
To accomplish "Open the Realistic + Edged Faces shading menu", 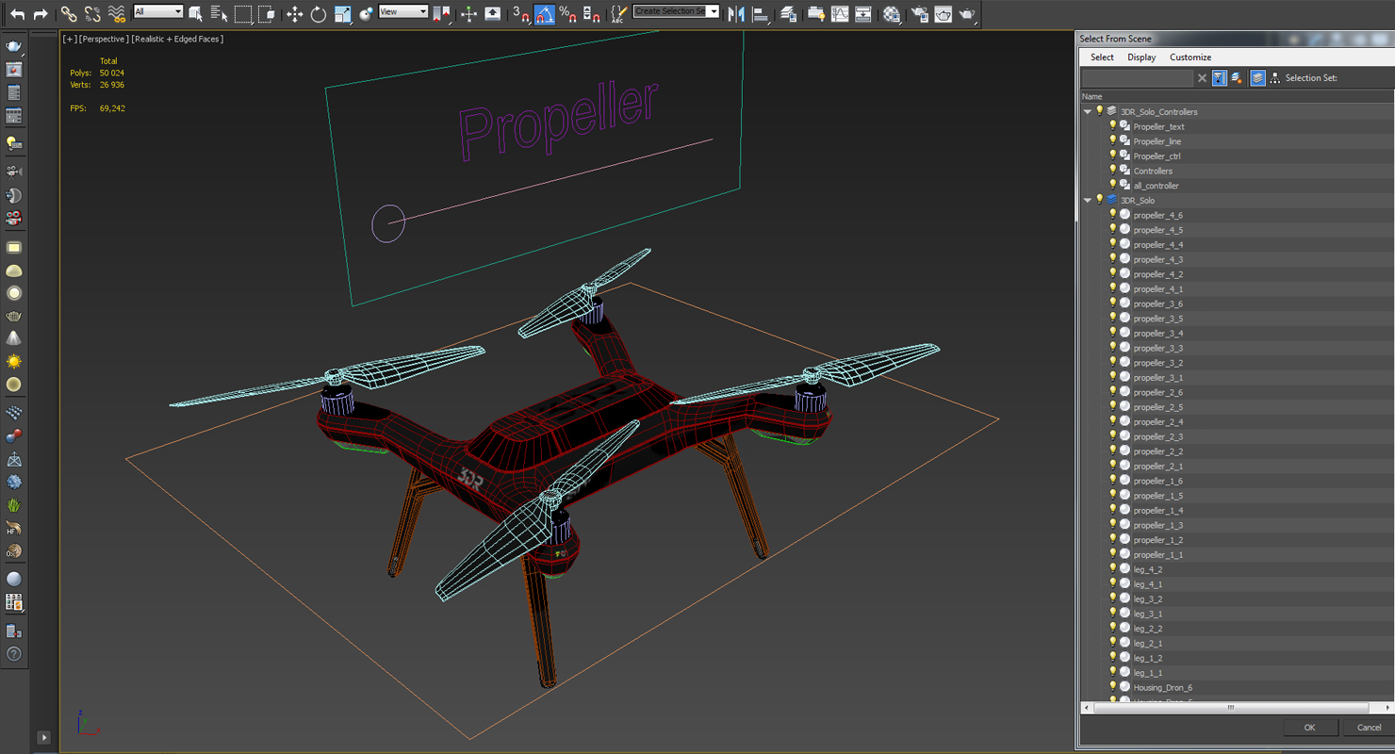I will click(x=177, y=39).
